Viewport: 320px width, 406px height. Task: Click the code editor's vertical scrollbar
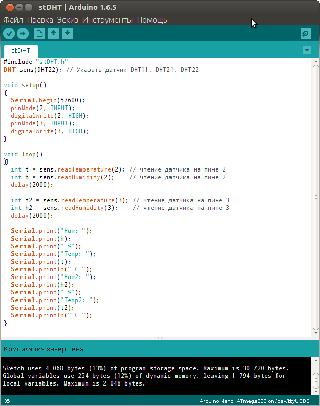point(316,195)
